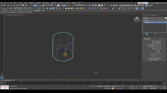Constrain to Y axis
Screen dimensions: 167x93
coord(132,8)
